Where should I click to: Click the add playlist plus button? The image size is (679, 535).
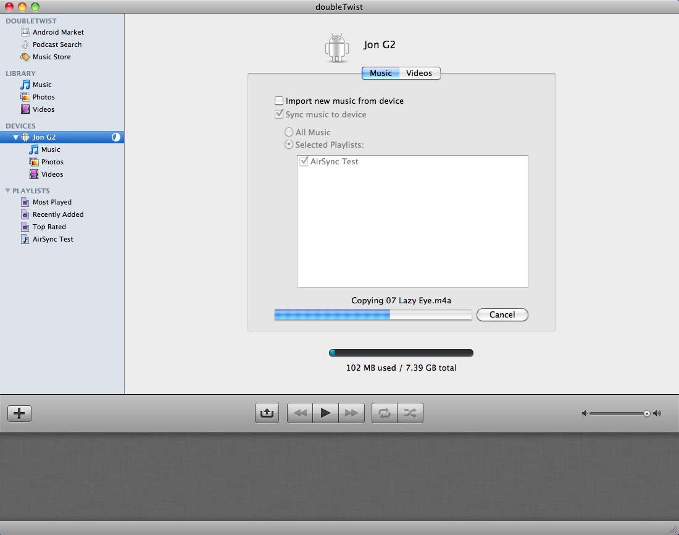pyautogui.click(x=20, y=413)
